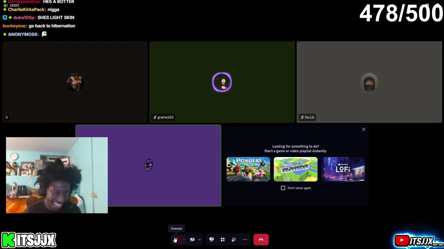Click the CharlieKirksPack chat username
This screenshot has height=249, width=444.
tap(27, 10)
